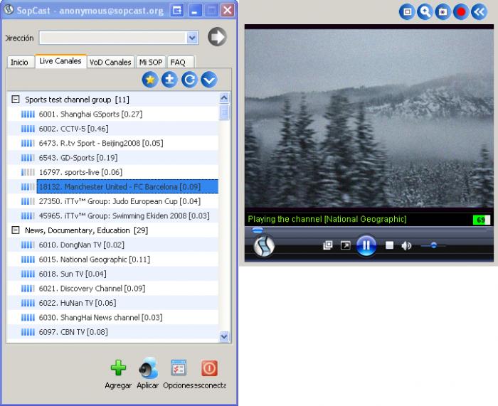Click the favorites star icon
The image size is (498, 406).
click(150, 80)
